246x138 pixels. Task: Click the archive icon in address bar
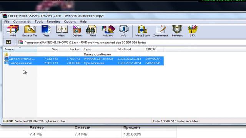click(x=21, y=42)
